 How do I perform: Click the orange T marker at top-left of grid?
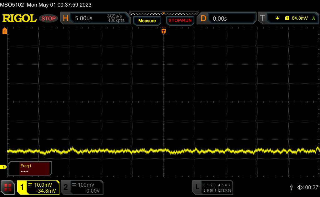[5, 31]
